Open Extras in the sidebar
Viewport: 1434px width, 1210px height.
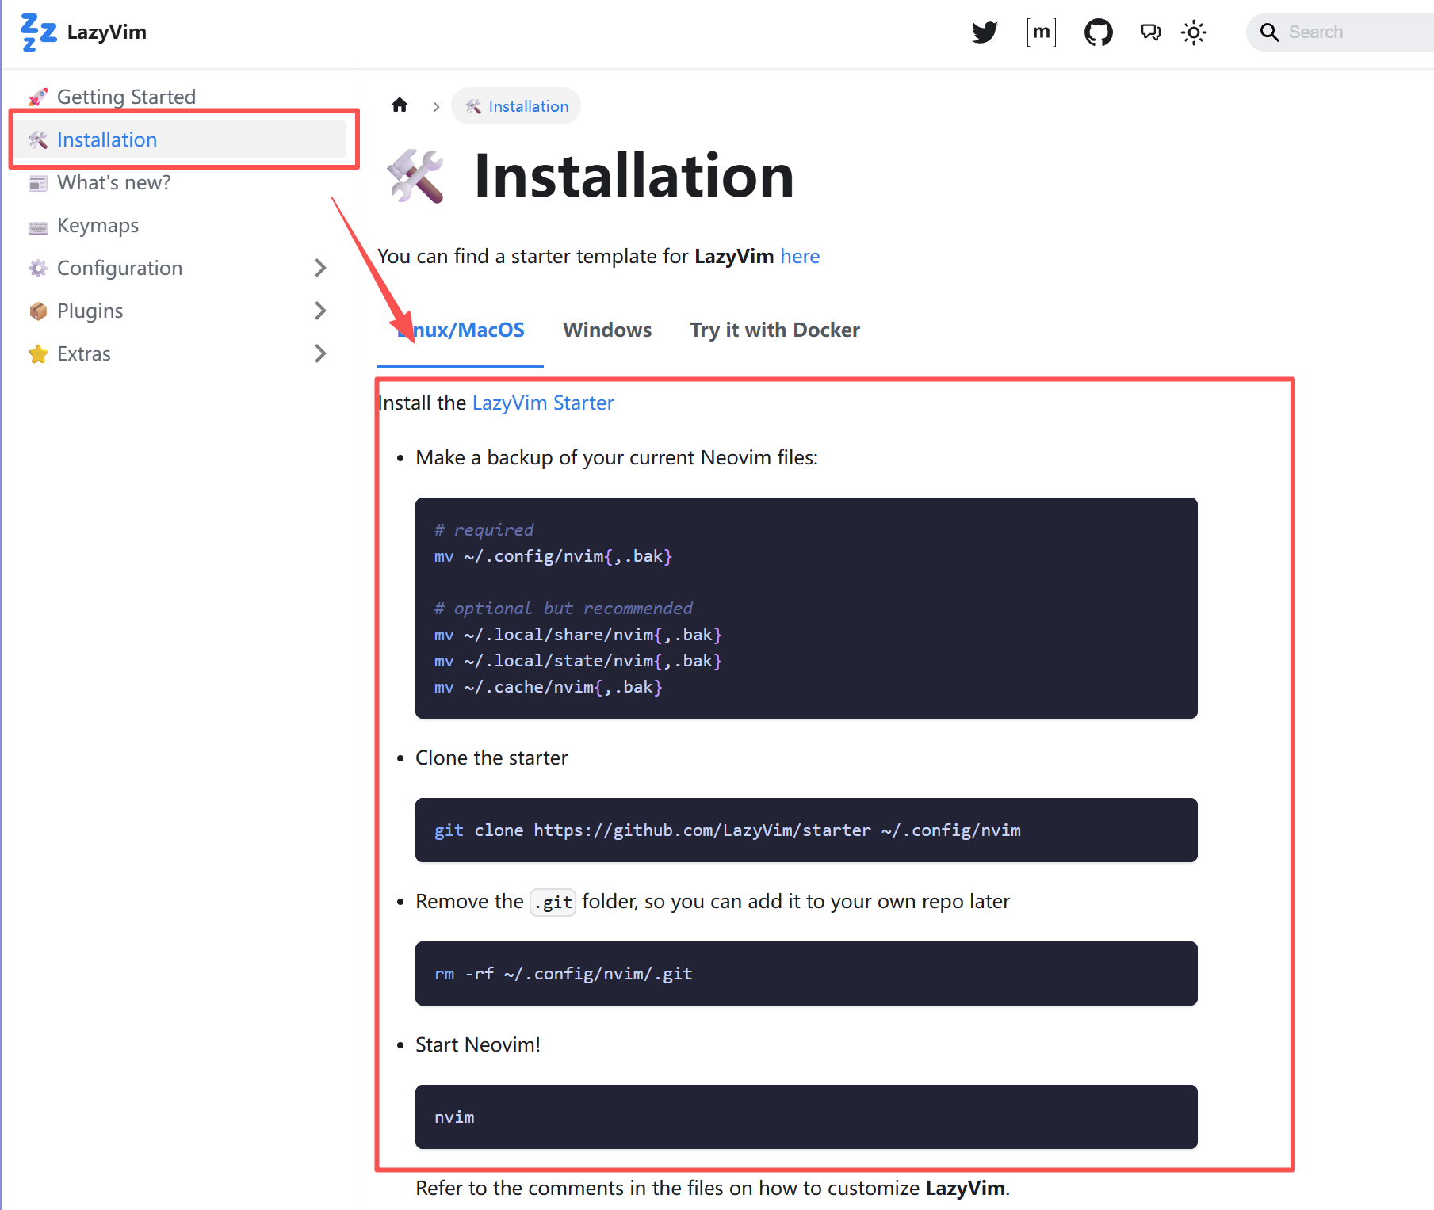[84, 353]
